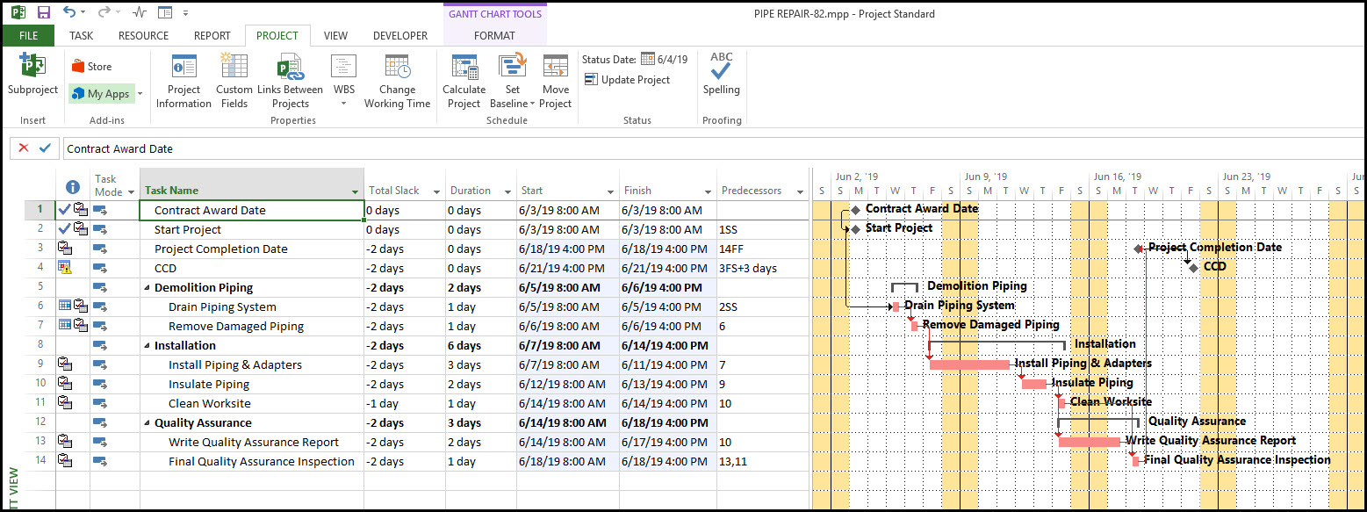Collapse the Demolition Piping summary task
The image size is (1367, 512).
pyautogui.click(x=147, y=288)
